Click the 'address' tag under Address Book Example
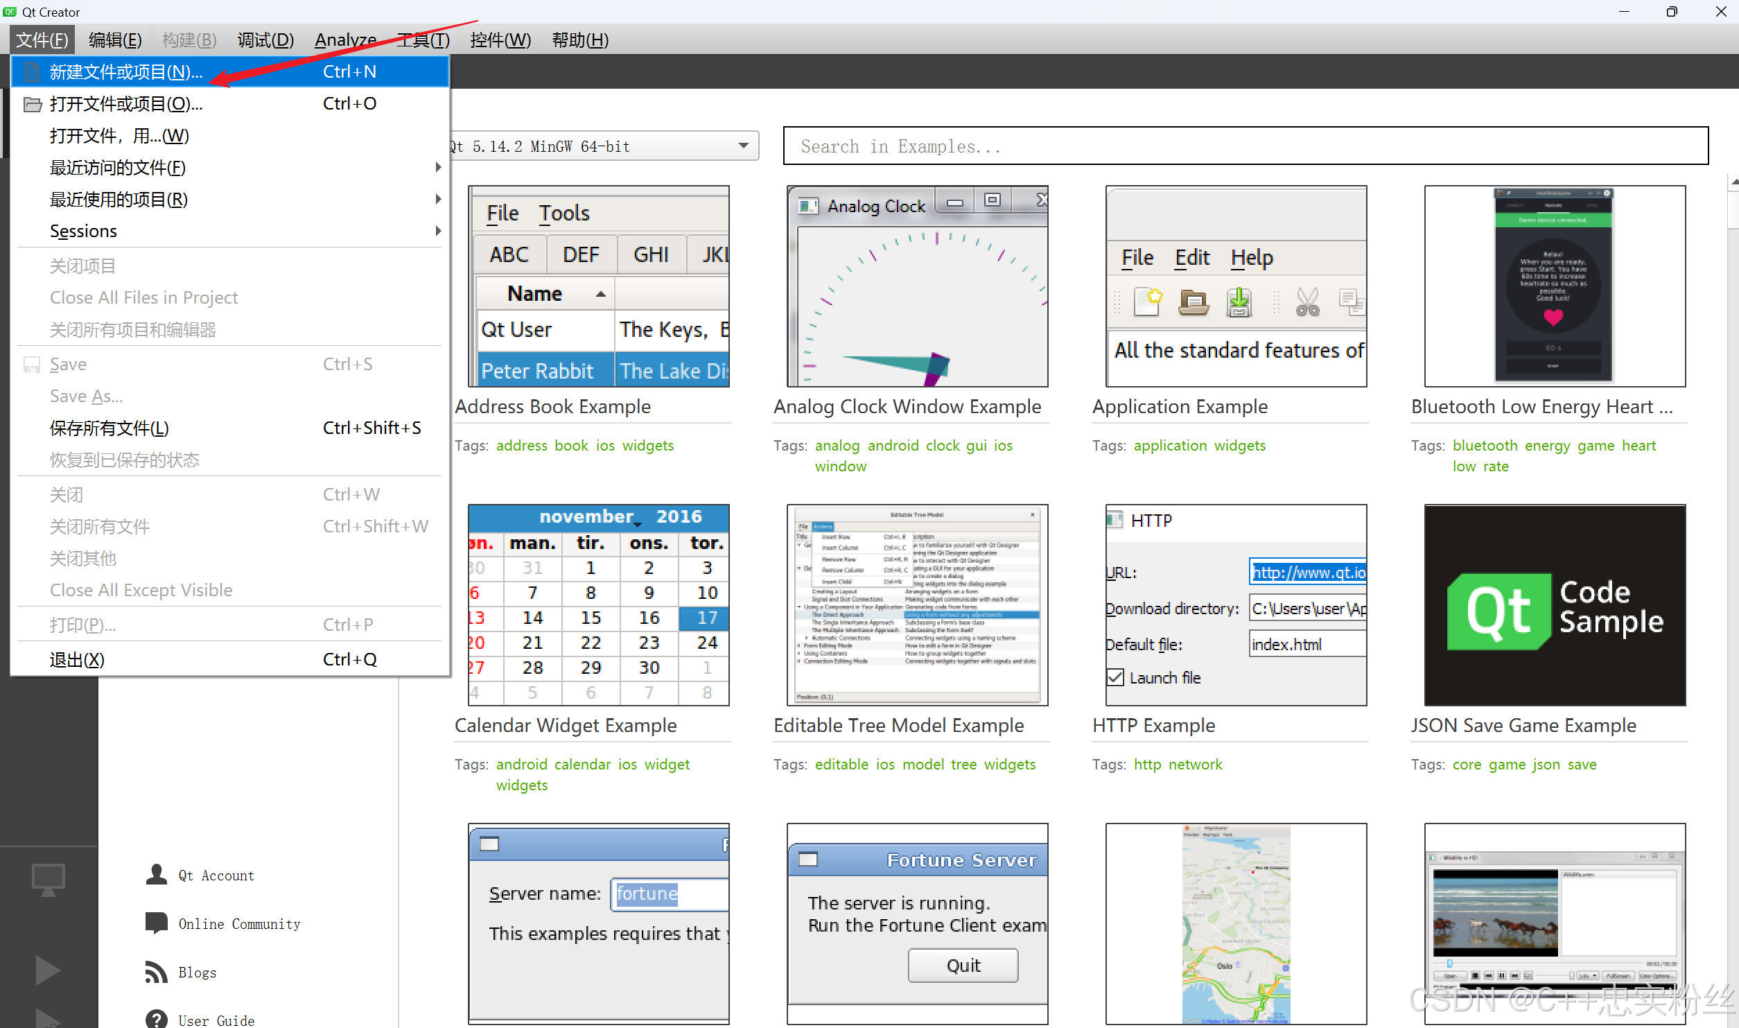1739x1028 pixels. pyautogui.click(x=522, y=446)
